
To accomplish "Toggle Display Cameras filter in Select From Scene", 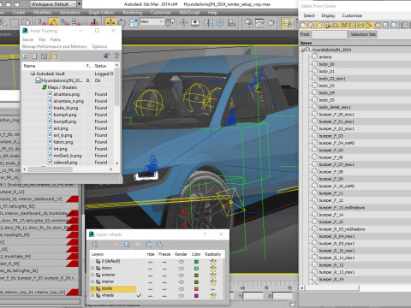I will [328, 26].
